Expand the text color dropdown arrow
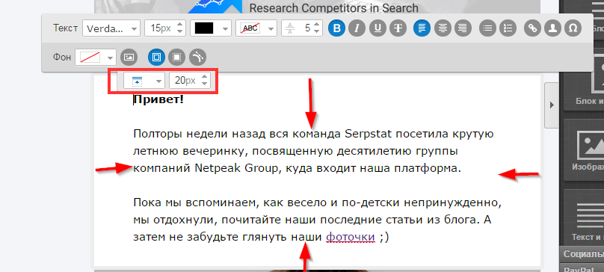604x272 pixels. coord(225,28)
